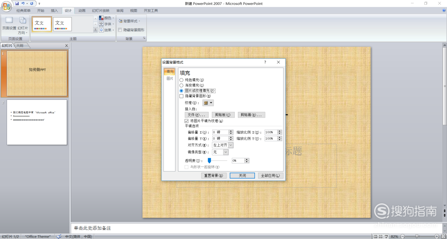Select the 图片 category in dialog sidebar
Image resolution: width=447 pixels, height=239 pixels.
point(170,78)
